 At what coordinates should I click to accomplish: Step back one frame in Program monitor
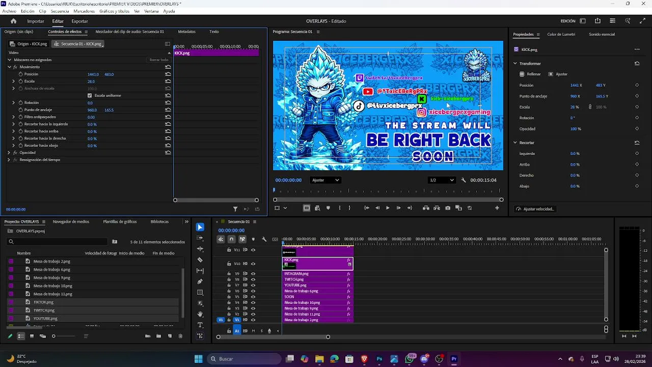[x=377, y=208]
